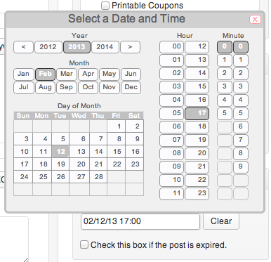Clear the date and time field
The image size is (271, 262).
[x=221, y=221]
